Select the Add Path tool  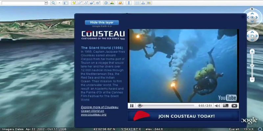coord(86,3)
